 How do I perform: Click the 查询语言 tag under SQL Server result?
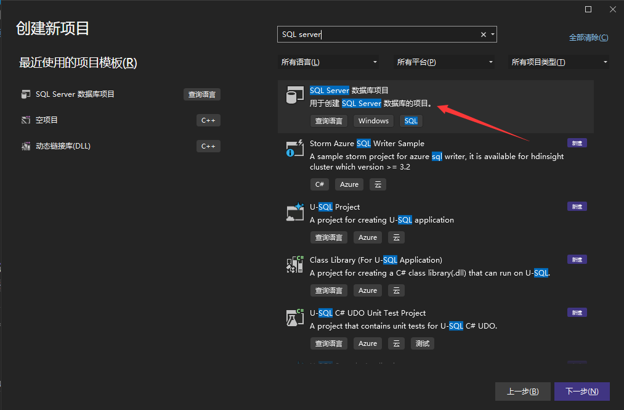pyautogui.click(x=329, y=121)
